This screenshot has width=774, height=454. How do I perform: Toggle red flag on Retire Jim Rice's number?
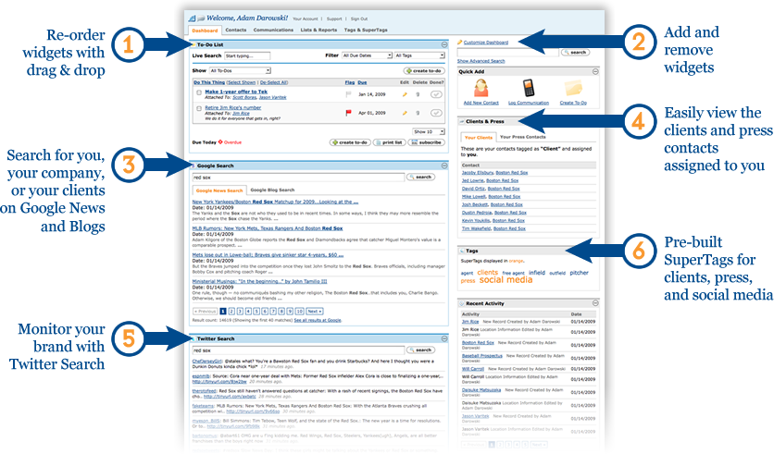click(x=348, y=113)
